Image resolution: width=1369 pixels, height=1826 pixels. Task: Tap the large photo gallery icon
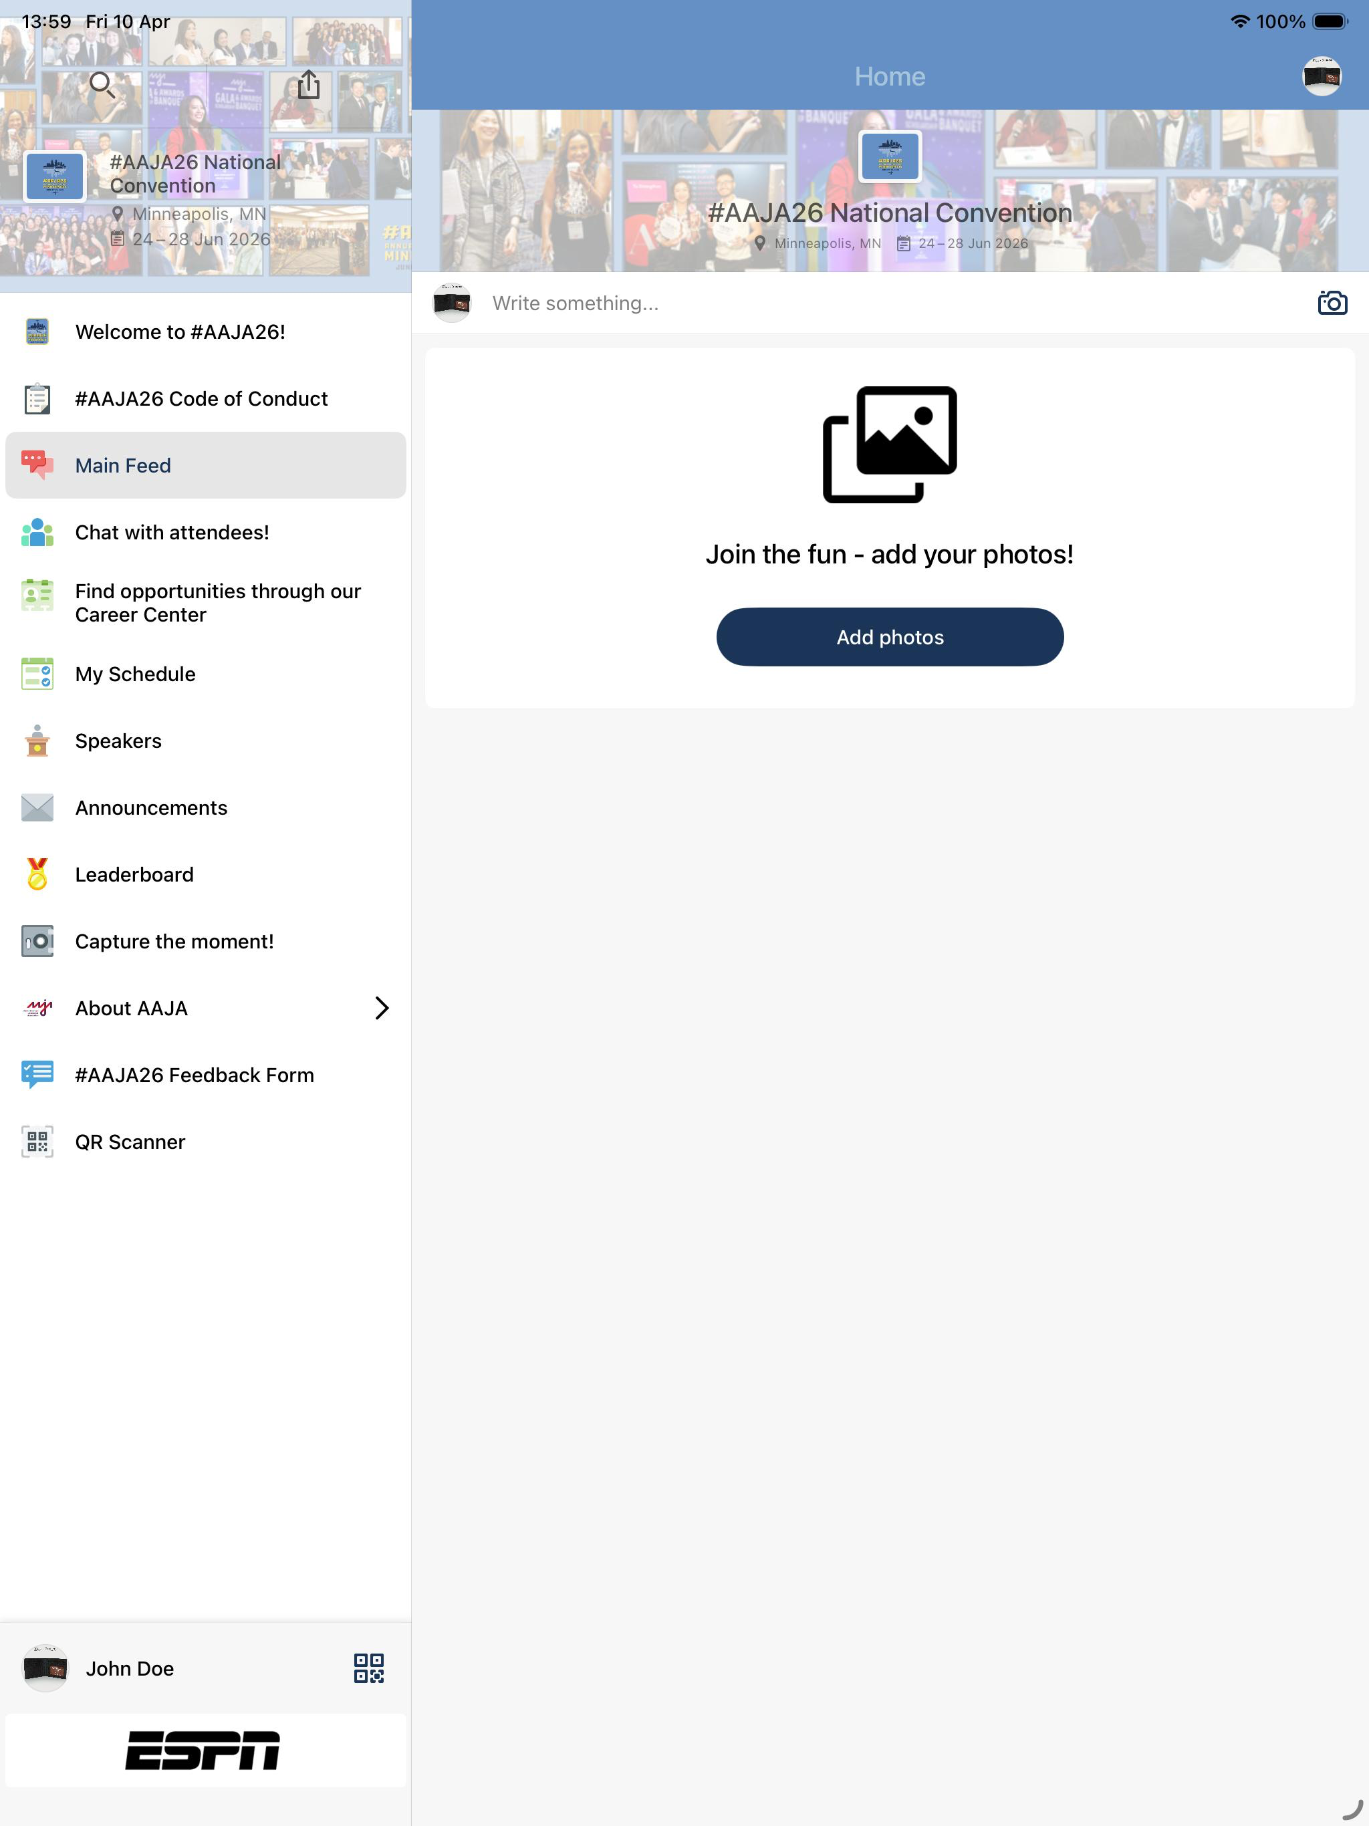coord(889,444)
